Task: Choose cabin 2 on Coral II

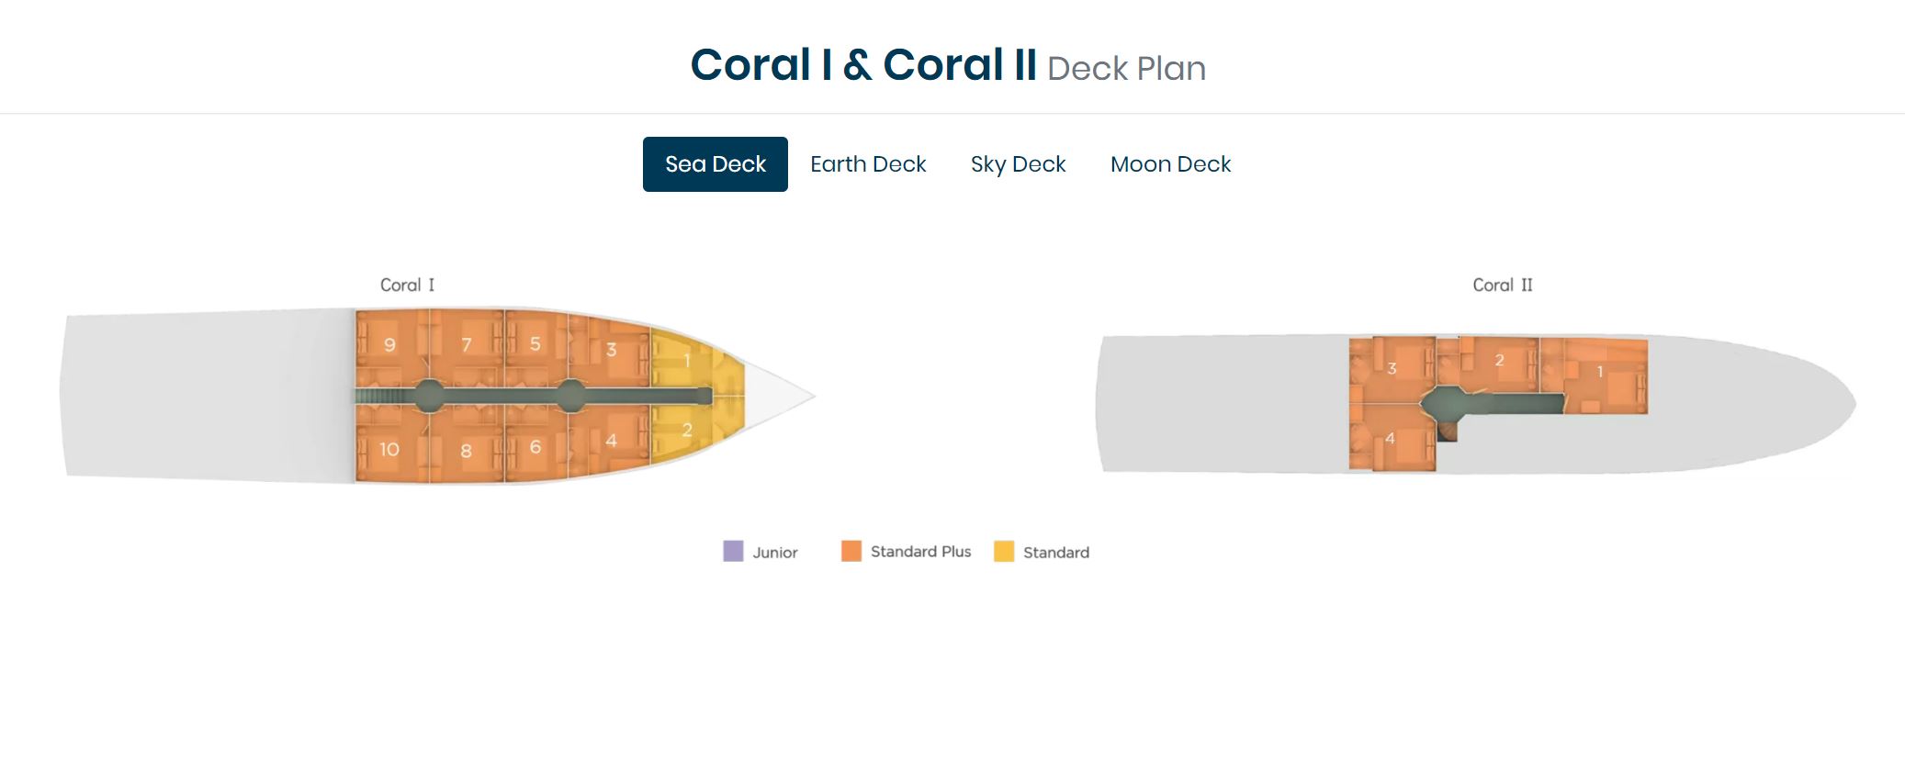Action: click(1497, 362)
